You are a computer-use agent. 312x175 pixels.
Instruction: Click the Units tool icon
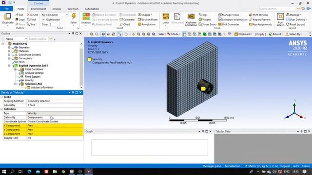[x=166, y=17]
